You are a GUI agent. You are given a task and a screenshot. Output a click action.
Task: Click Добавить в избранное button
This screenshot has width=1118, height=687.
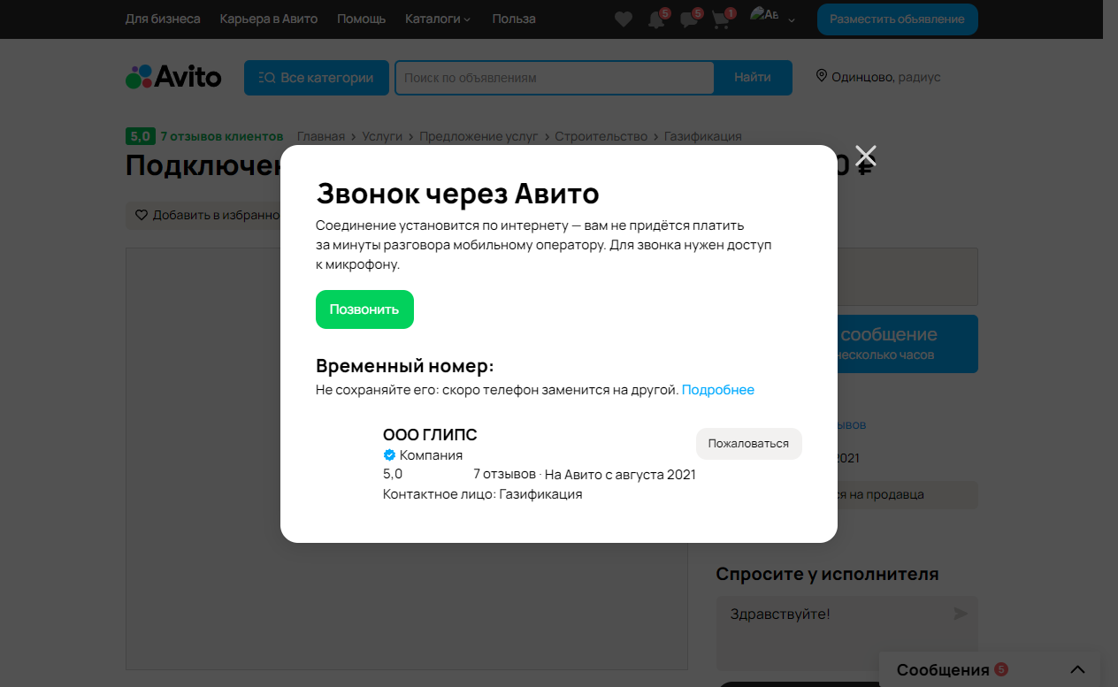(208, 215)
